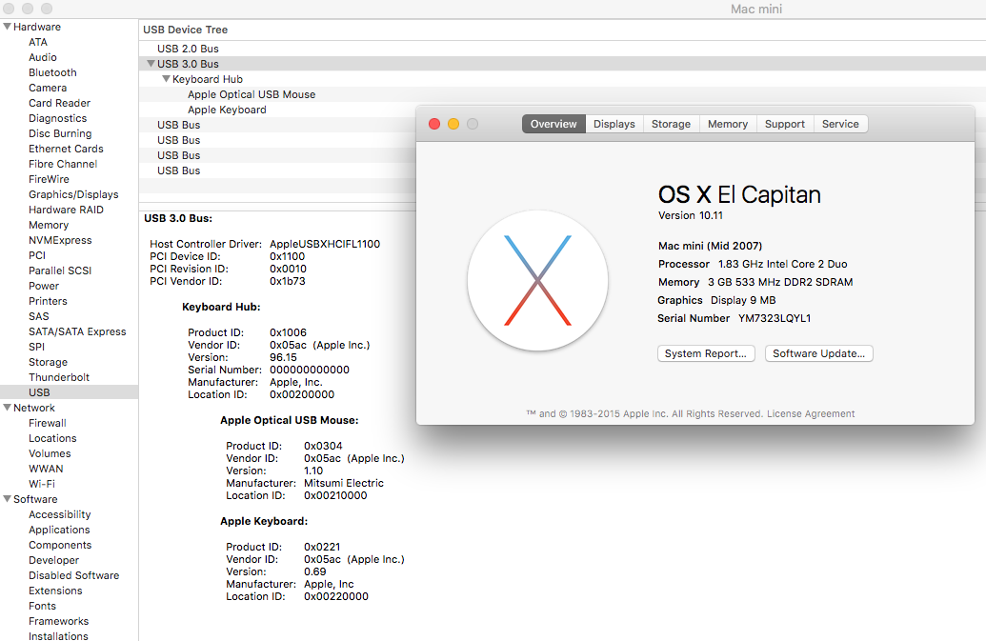Select ATA in the Hardware sidebar

[x=38, y=42]
